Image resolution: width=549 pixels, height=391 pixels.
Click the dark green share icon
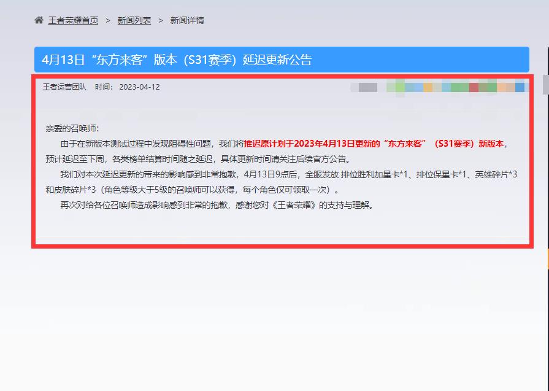coord(487,87)
